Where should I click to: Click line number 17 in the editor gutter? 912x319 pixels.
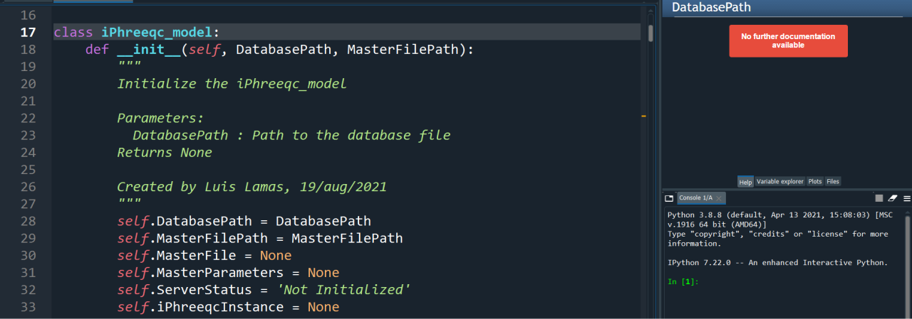(28, 33)
